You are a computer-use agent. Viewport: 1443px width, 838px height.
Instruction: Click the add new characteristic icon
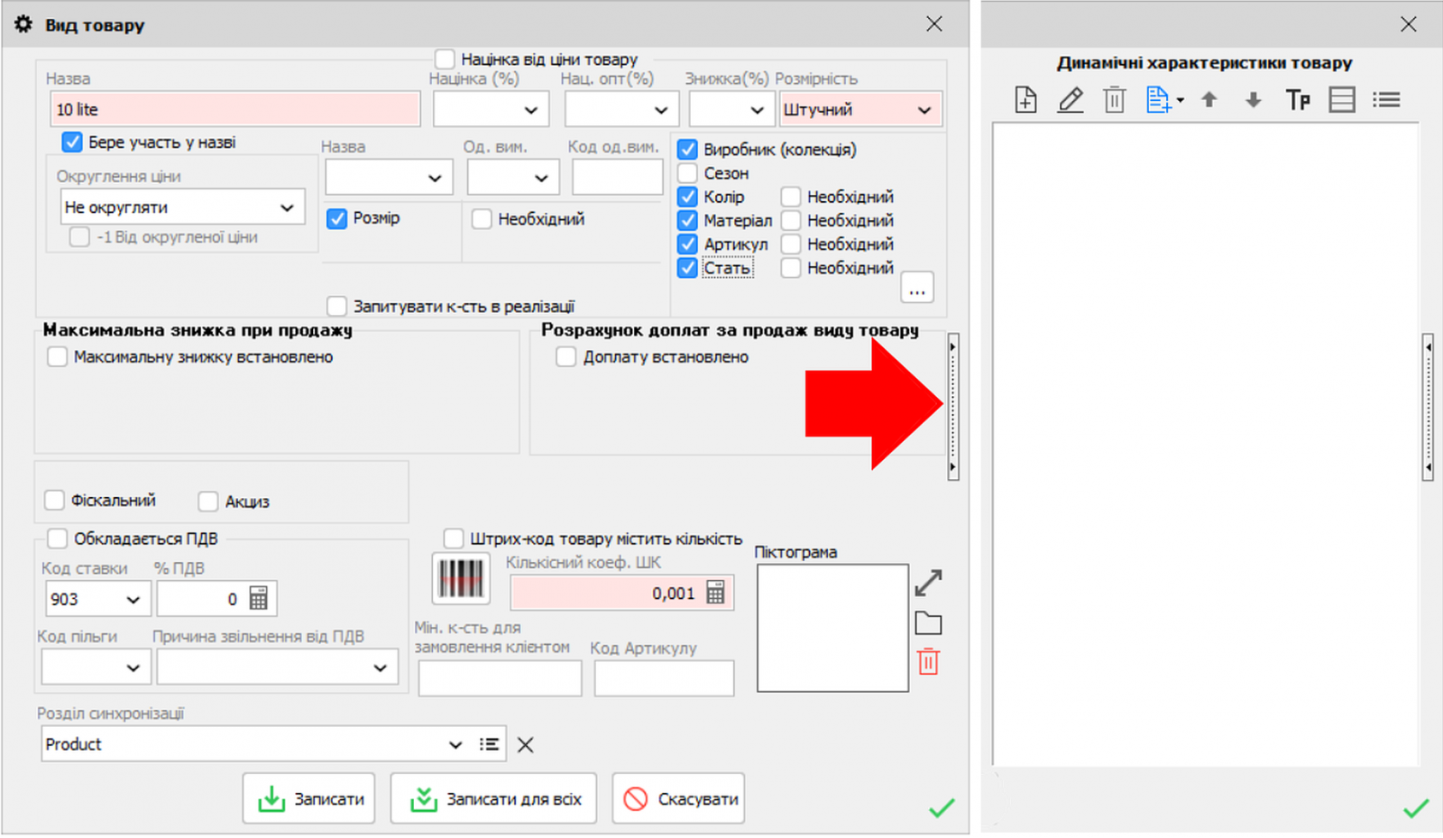[x=1025, y=100]
